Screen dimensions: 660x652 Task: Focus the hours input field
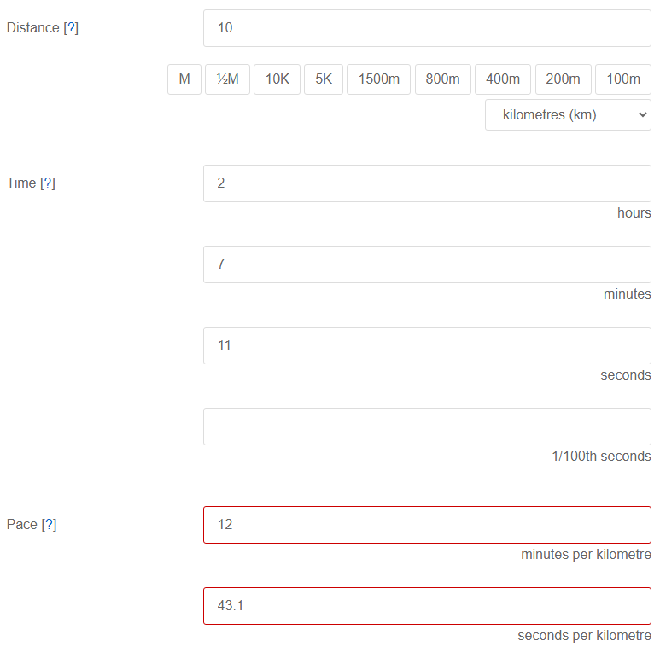pos(427,183)
